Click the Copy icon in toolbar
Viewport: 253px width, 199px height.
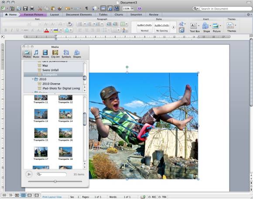click(47, 8)
